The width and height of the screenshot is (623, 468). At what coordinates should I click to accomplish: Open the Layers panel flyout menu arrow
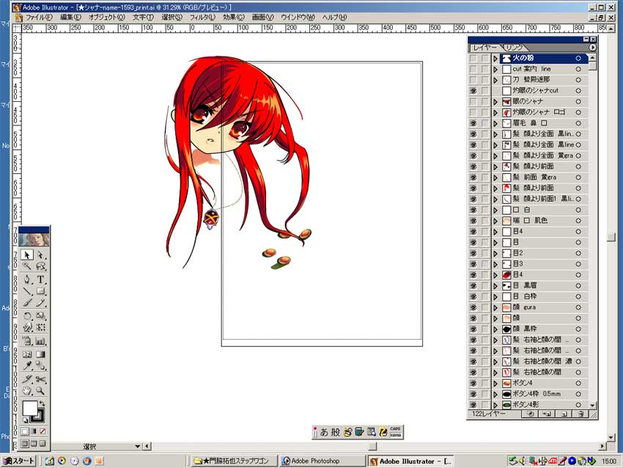click(x=592, y=48)
